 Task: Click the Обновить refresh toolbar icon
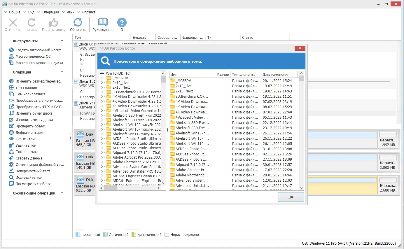pos(78,23)
